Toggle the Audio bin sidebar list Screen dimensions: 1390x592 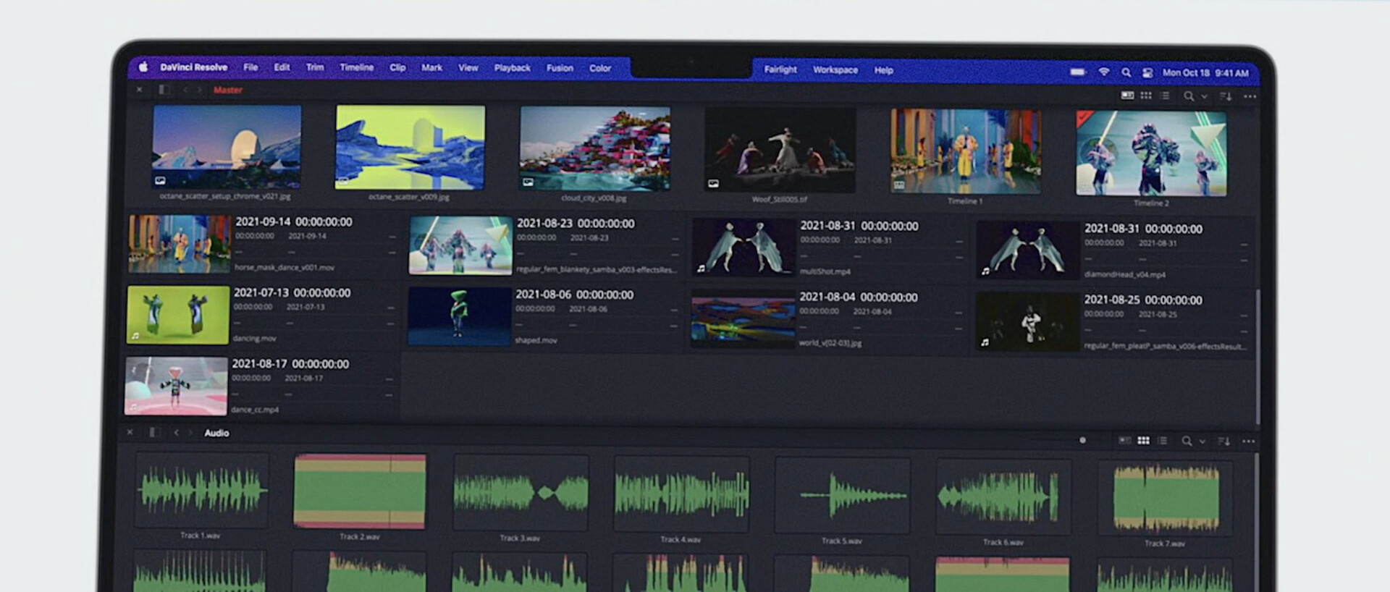pyautogui.click(x=155, y=432)
